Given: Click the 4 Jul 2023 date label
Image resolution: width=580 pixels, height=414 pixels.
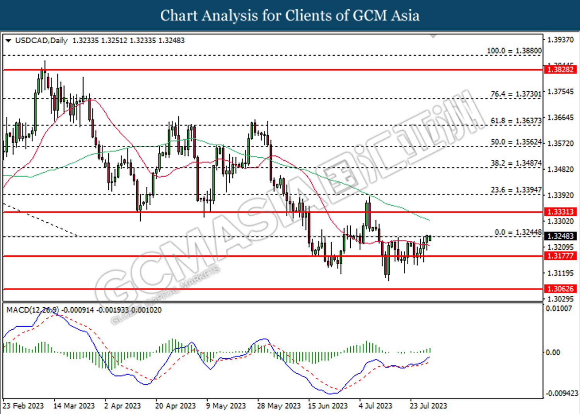Looking at the screenshot, I should tap(375, 406).
